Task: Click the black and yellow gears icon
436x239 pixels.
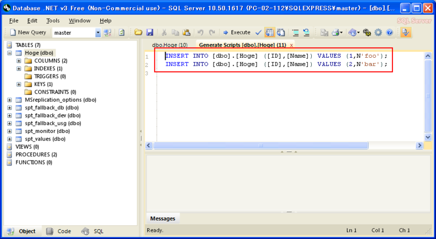Action: click(x=367, y=33)
